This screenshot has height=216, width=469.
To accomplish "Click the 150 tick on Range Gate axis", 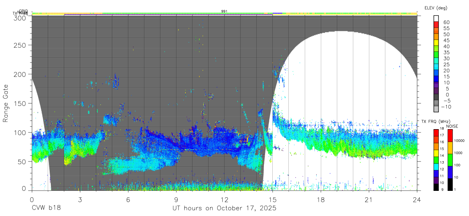I will point(19,103).
